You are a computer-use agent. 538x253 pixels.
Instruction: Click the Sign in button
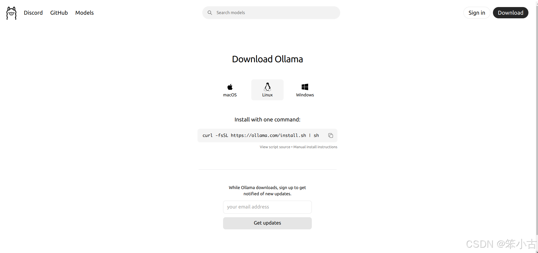point(477,13)
